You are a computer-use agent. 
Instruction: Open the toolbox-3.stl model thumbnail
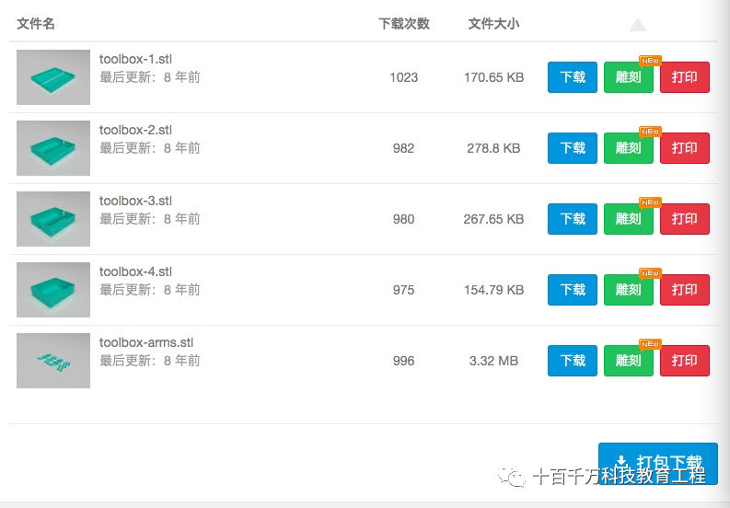click(x=53, y=219)
